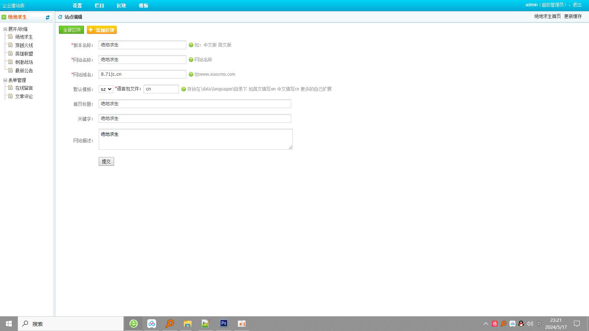Collapse the 表单管理 tree section
Viewport: 589px width, 331px height.
[6, 80]
